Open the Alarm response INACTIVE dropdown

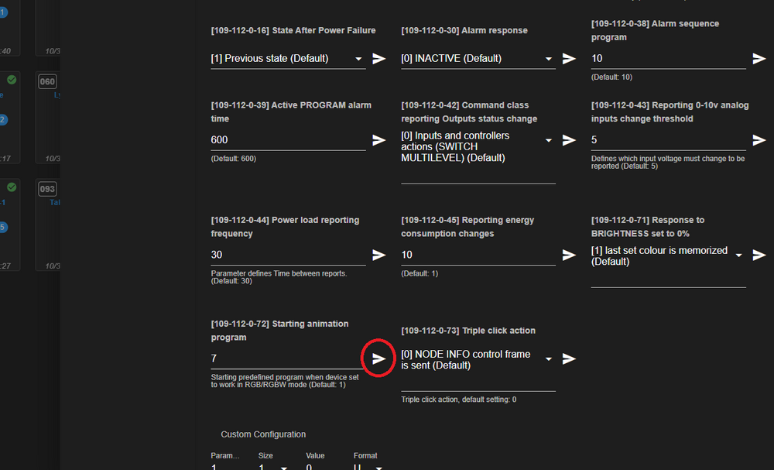click(478, 58)
